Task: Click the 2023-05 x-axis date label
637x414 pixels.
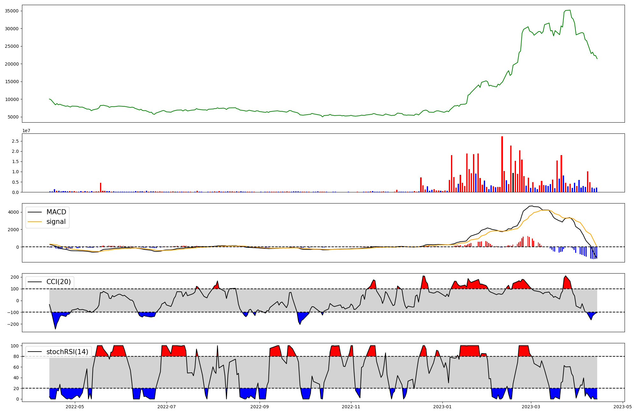Action: (x=622, y=407)
